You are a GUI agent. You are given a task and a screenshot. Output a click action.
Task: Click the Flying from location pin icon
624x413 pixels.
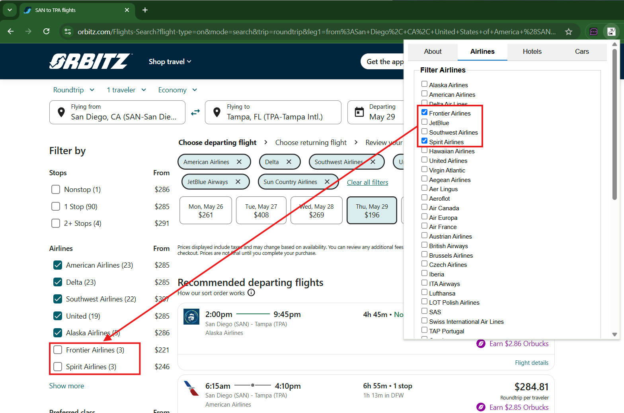tap(61, 112)
